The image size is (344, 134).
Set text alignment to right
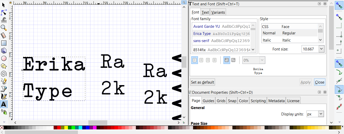[x=208, y=60]
